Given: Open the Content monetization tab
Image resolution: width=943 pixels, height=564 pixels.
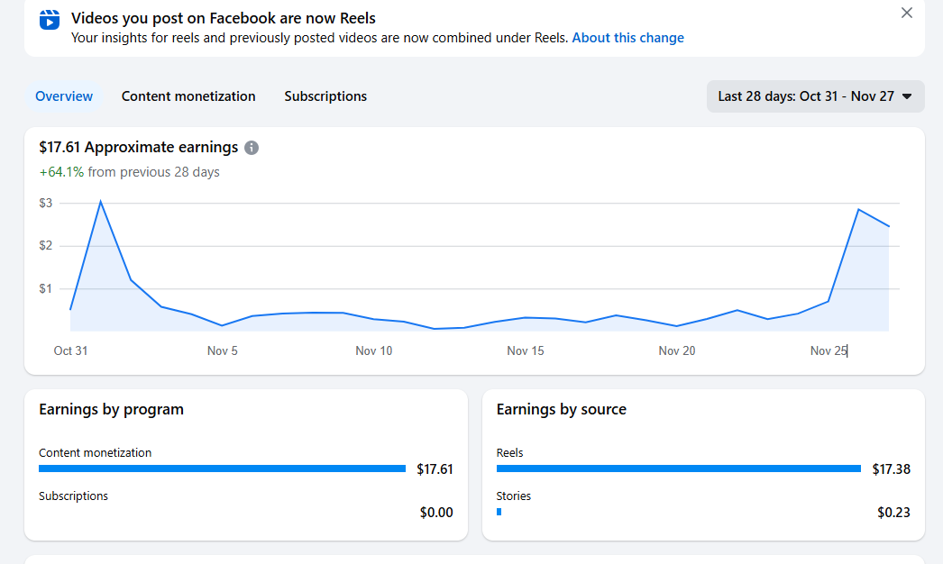Looking at the screenshot, I should point(188,96).
